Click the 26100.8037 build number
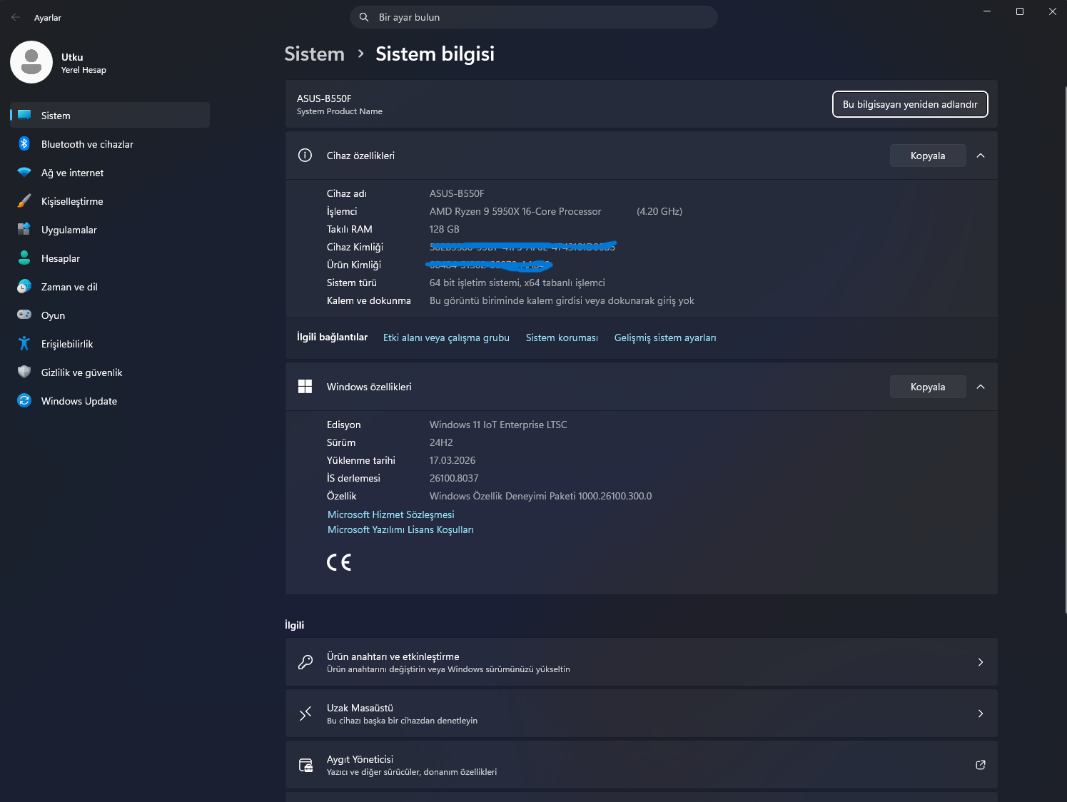The height and width of the screenshot is (802, 1067). [x=454, y=478]
